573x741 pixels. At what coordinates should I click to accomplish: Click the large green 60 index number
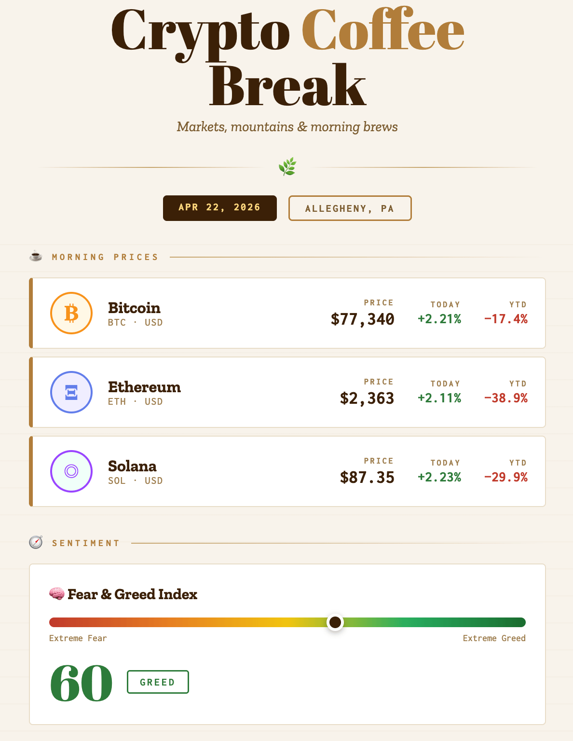coord(81,683)
